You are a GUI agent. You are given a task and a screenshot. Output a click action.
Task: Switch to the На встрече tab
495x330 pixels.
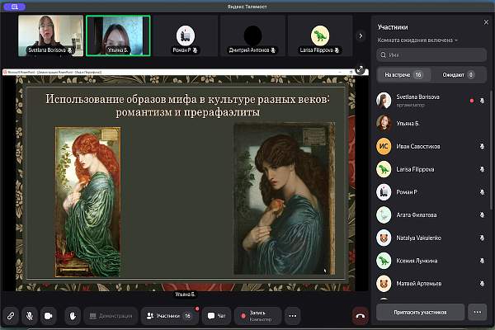tap(403, 75)
